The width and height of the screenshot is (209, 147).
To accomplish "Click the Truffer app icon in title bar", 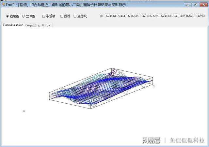I will [x=3, y=5].
